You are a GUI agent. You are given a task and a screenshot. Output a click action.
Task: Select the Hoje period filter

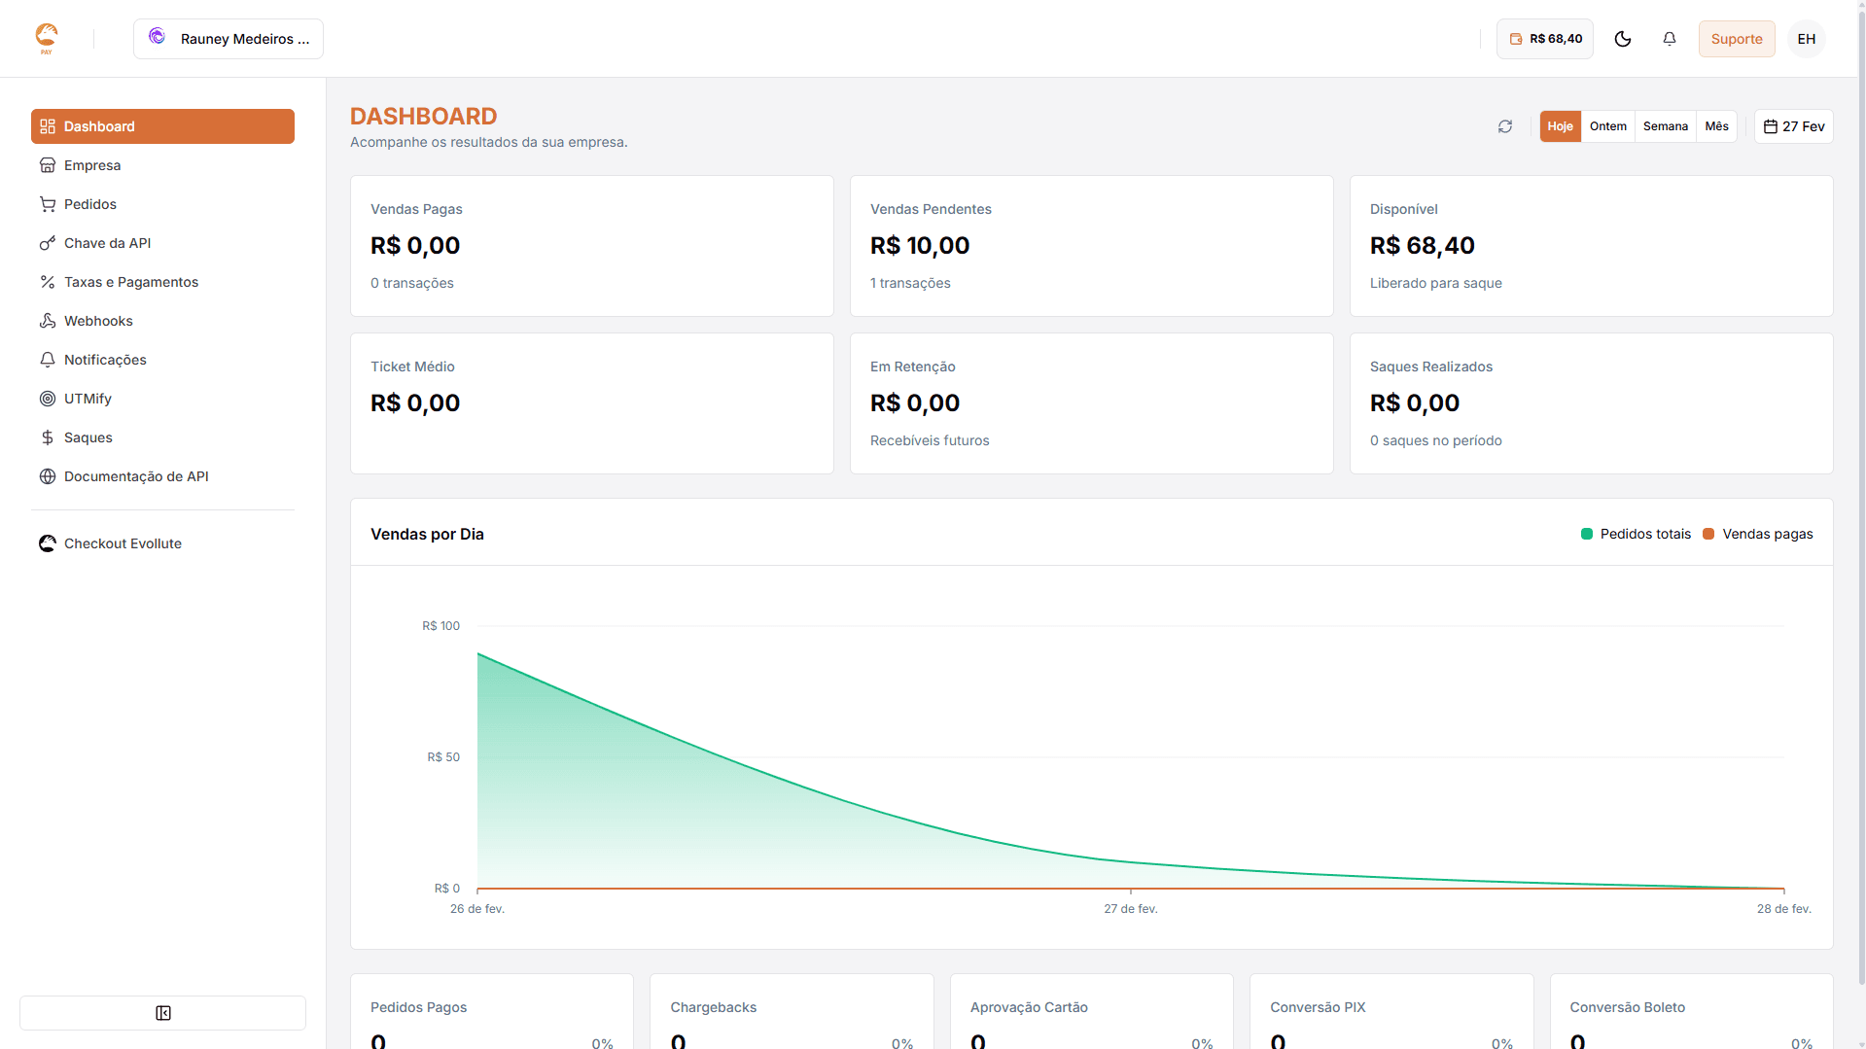[1560, 126]
